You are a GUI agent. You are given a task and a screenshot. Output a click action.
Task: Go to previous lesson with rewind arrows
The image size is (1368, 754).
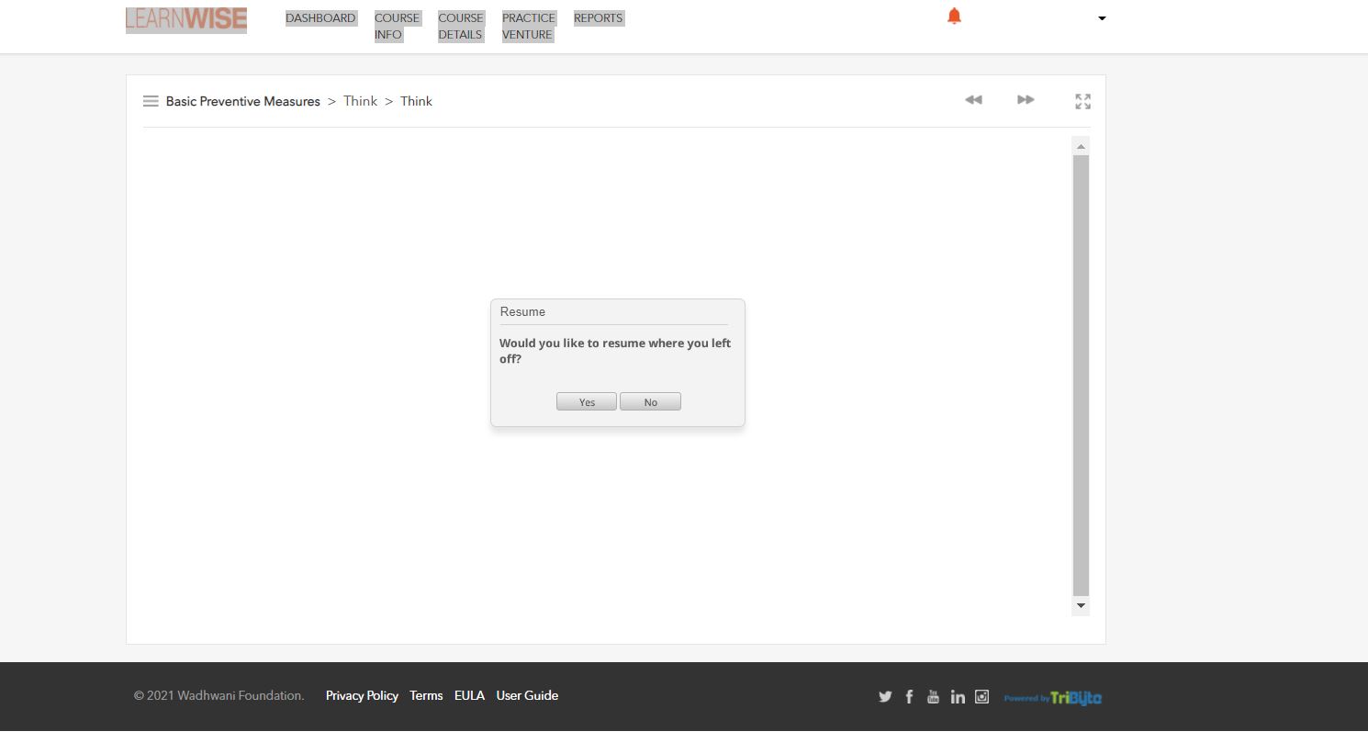click(x=973, y=100)
